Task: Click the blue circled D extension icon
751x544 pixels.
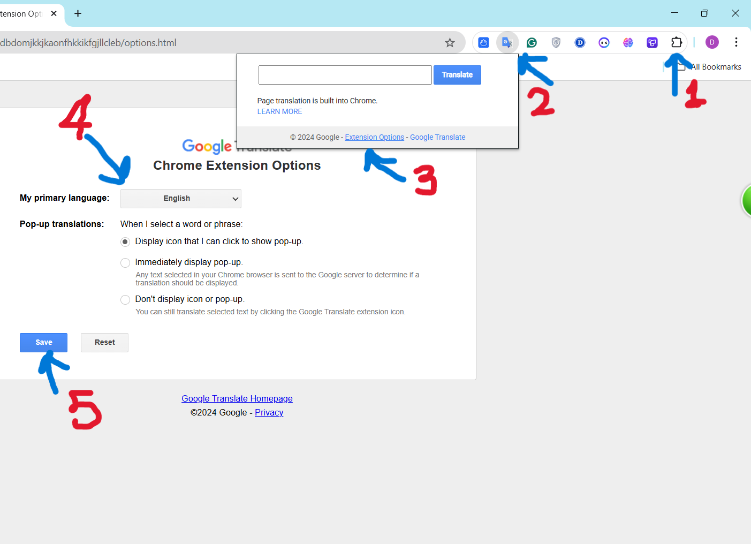Action: point(580,42)
